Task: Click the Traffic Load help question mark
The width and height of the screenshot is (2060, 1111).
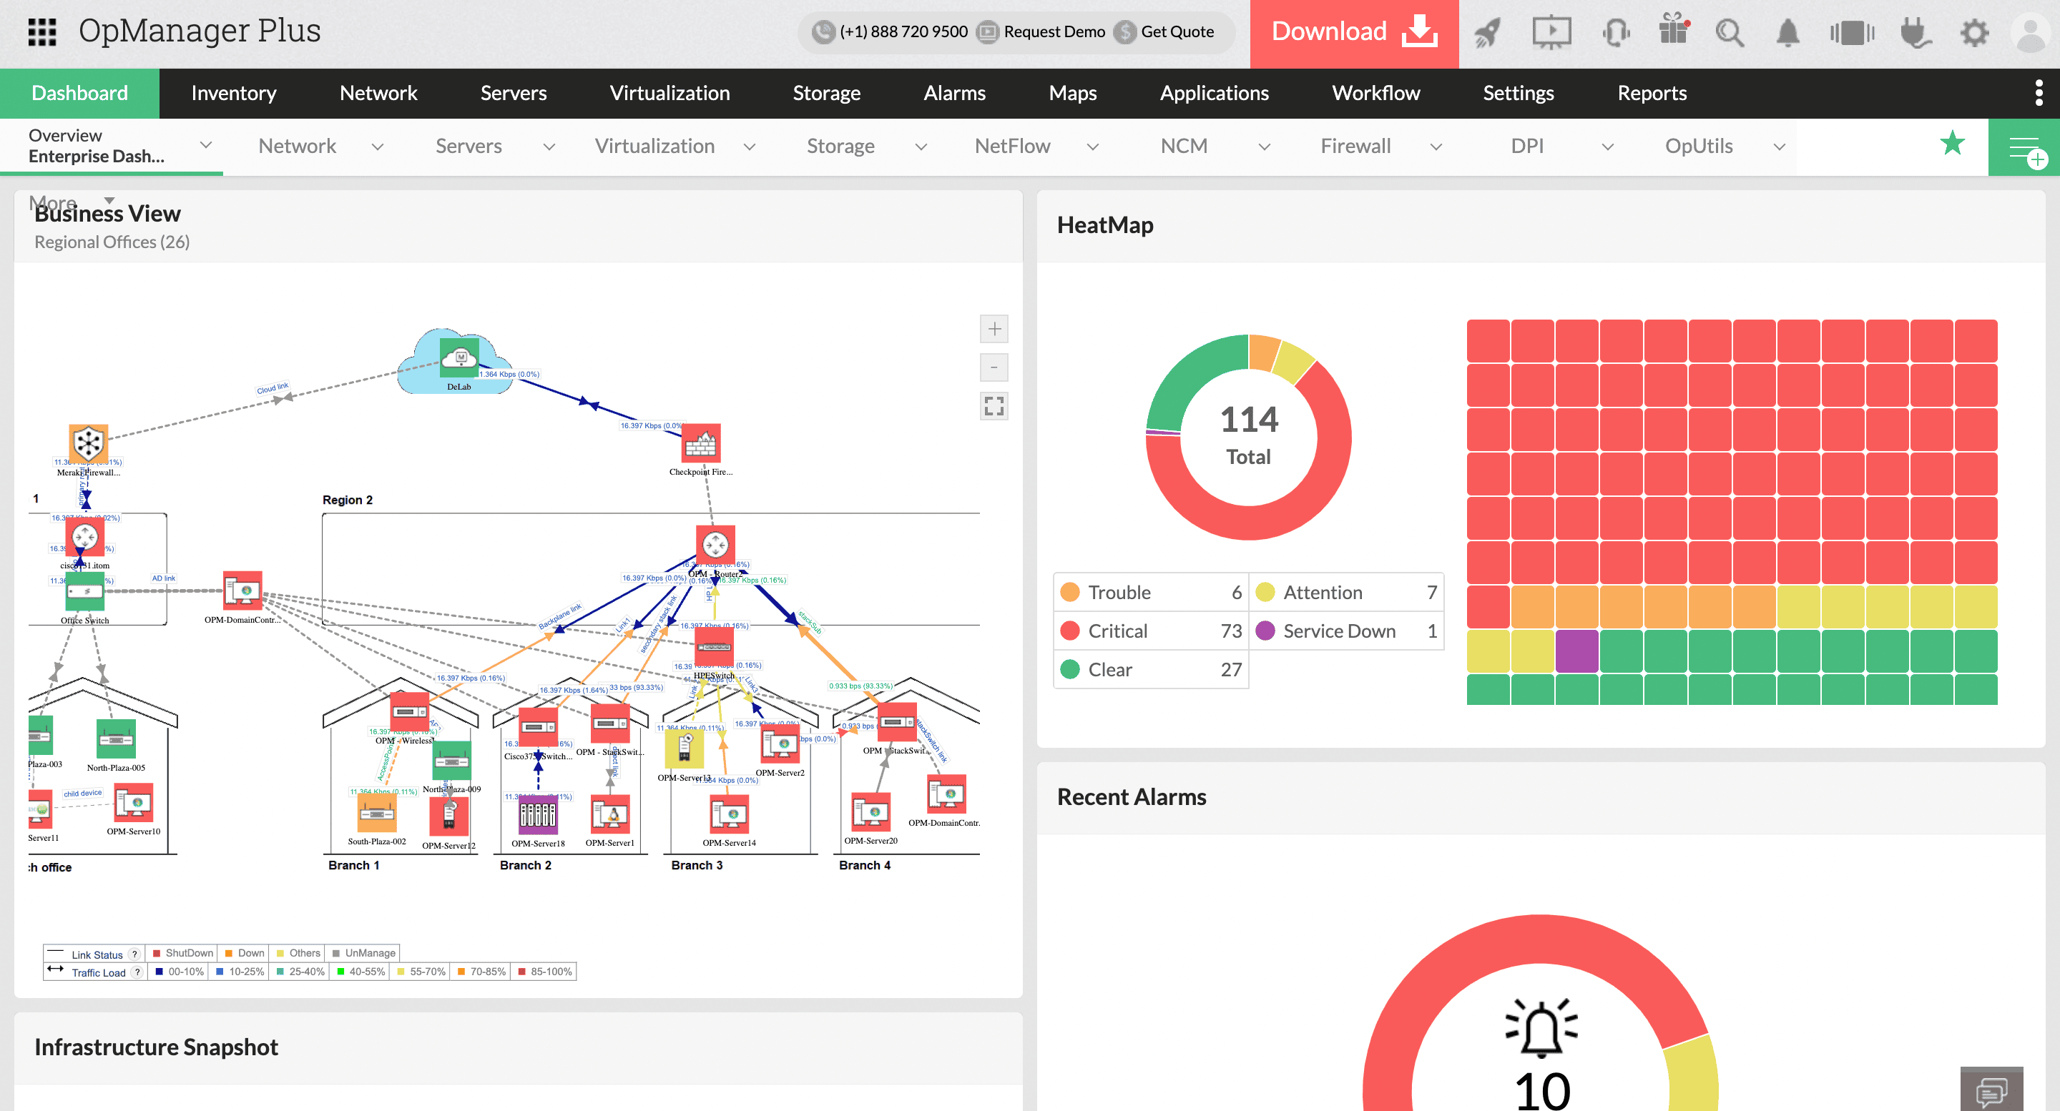Action: tap(137, 972)
